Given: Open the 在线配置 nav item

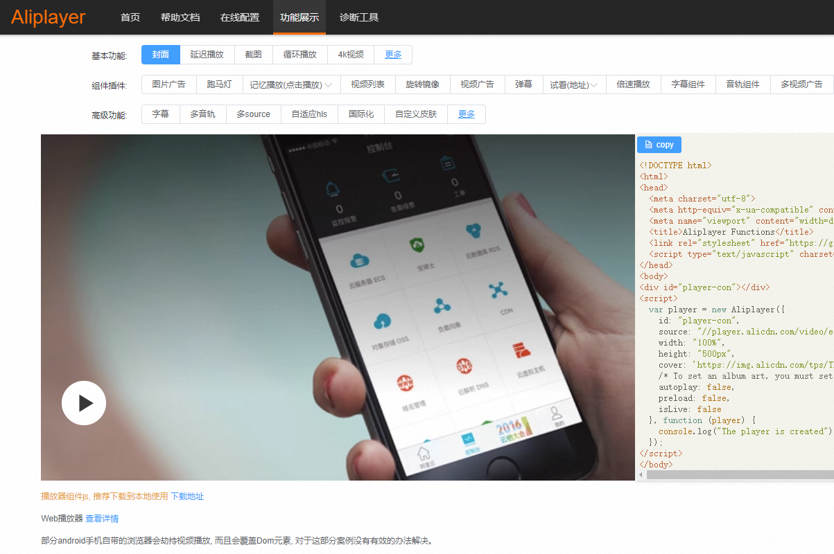Looking at the screenshot, I should (240, 17).
